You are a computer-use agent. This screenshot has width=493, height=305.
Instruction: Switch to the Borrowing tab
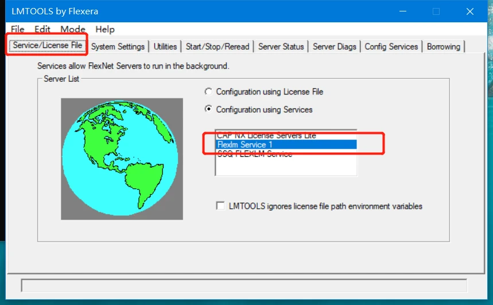click(x=443, y=46)
